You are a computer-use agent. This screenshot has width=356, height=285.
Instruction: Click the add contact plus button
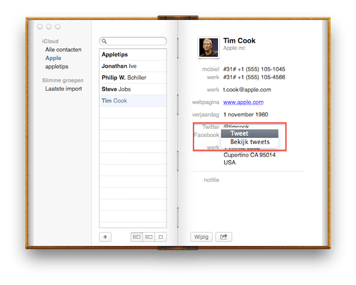pos(105,237)
